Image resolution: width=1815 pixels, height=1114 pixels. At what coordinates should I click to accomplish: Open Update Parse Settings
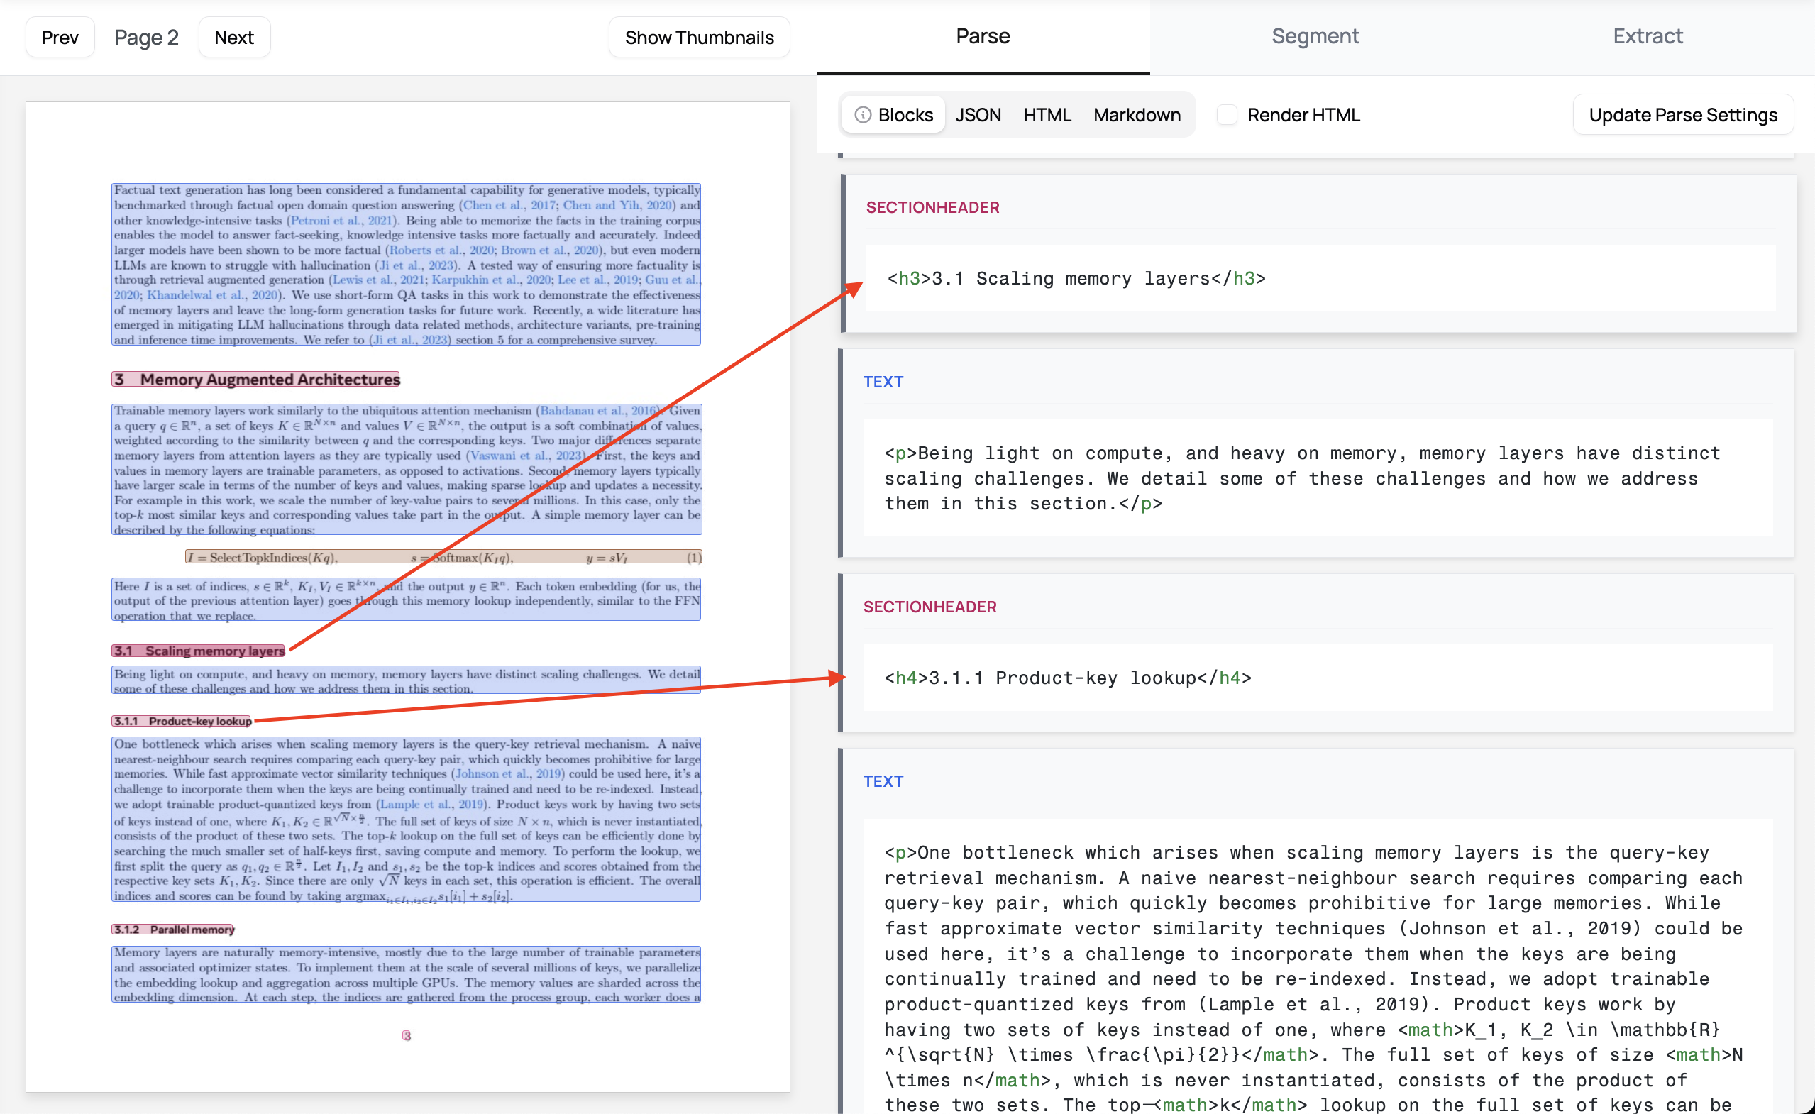(1682, 115)
